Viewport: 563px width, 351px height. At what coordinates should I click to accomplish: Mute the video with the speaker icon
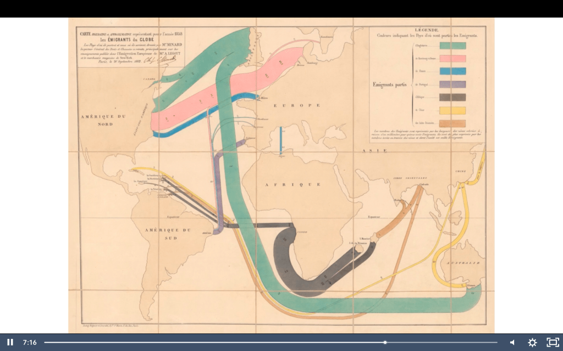(512, 342)
